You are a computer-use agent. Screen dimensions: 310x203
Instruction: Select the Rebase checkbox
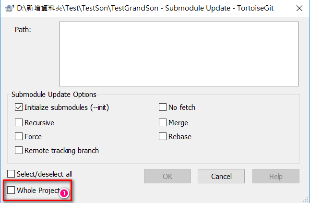(x=163, y=137)
